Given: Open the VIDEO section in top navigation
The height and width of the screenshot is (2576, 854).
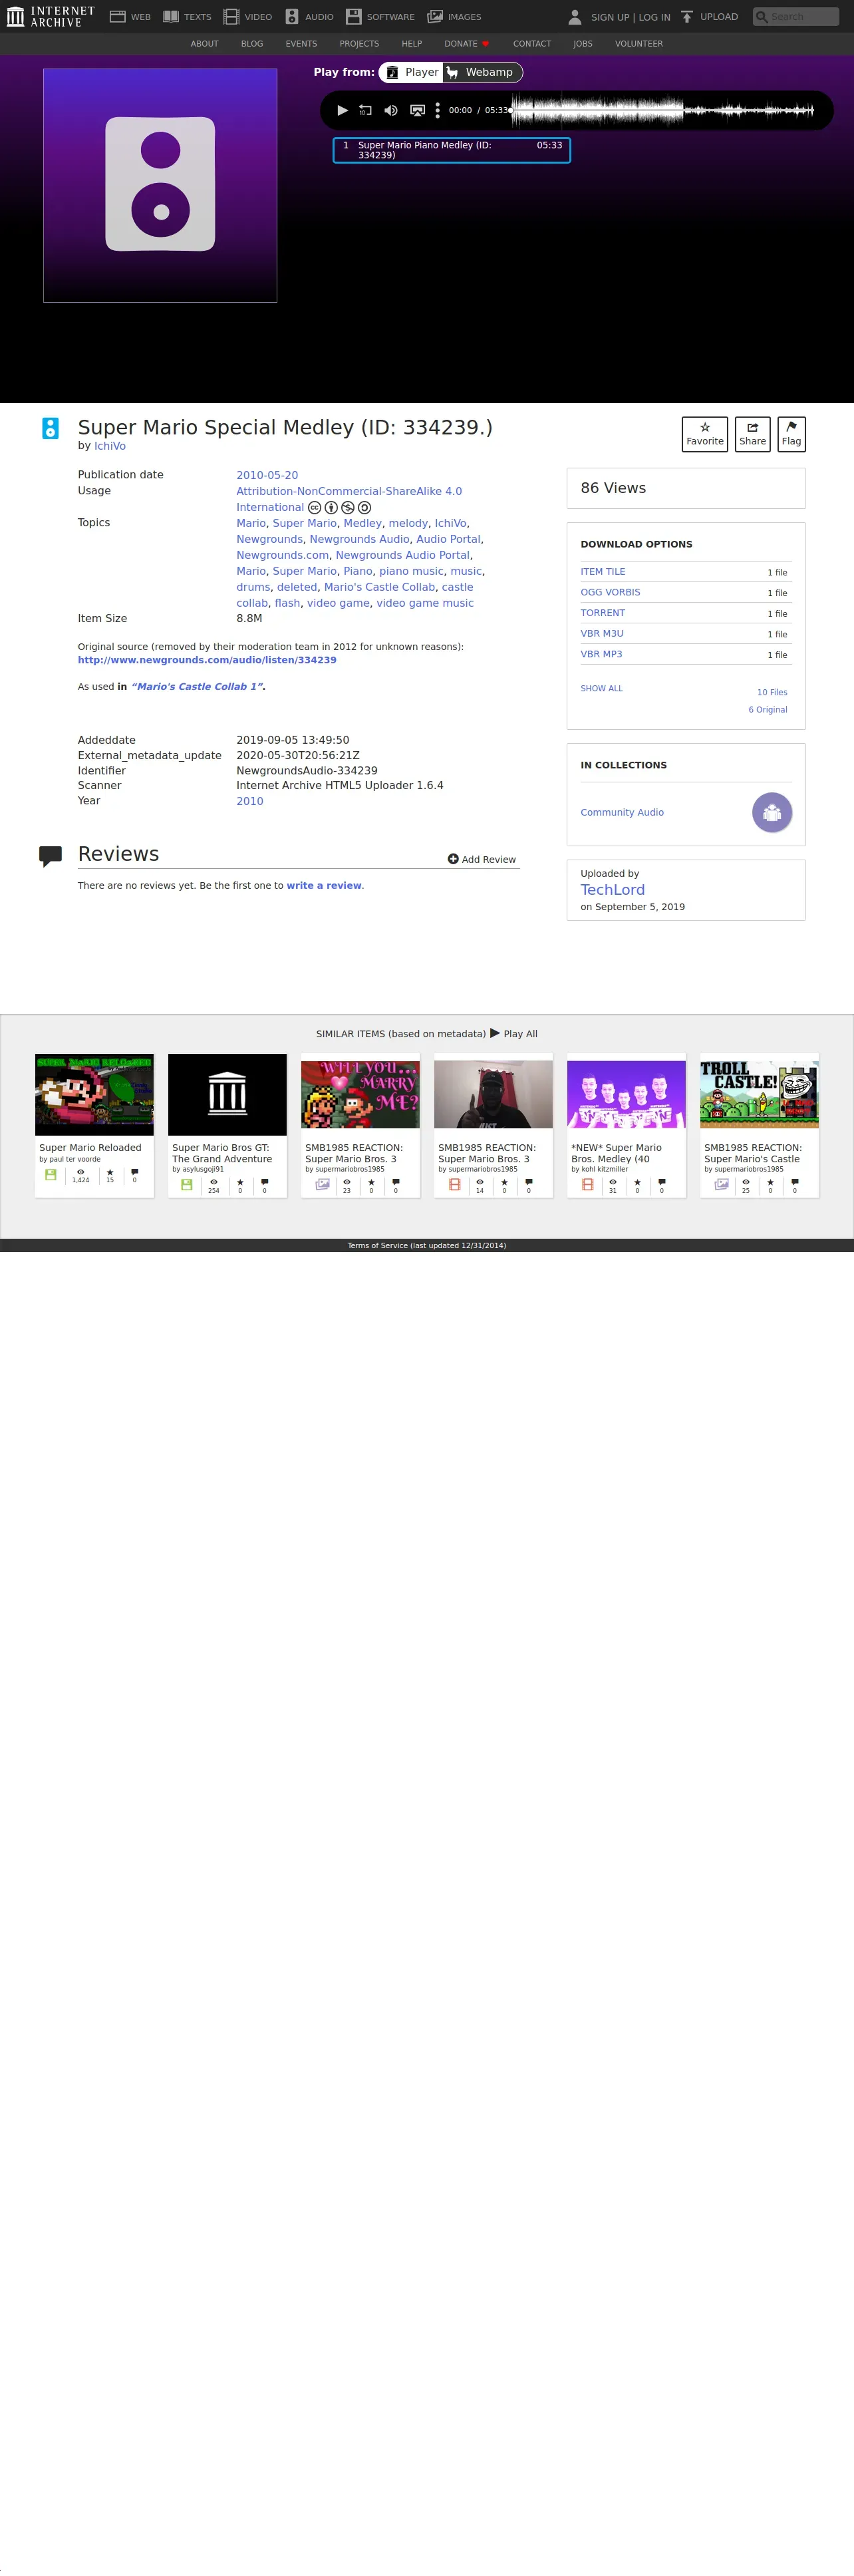Looking at the screenshot, I should pos(248,17).
